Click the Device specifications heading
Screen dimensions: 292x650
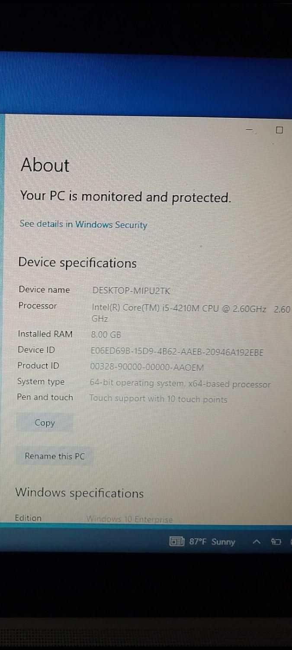click(77, 263)
